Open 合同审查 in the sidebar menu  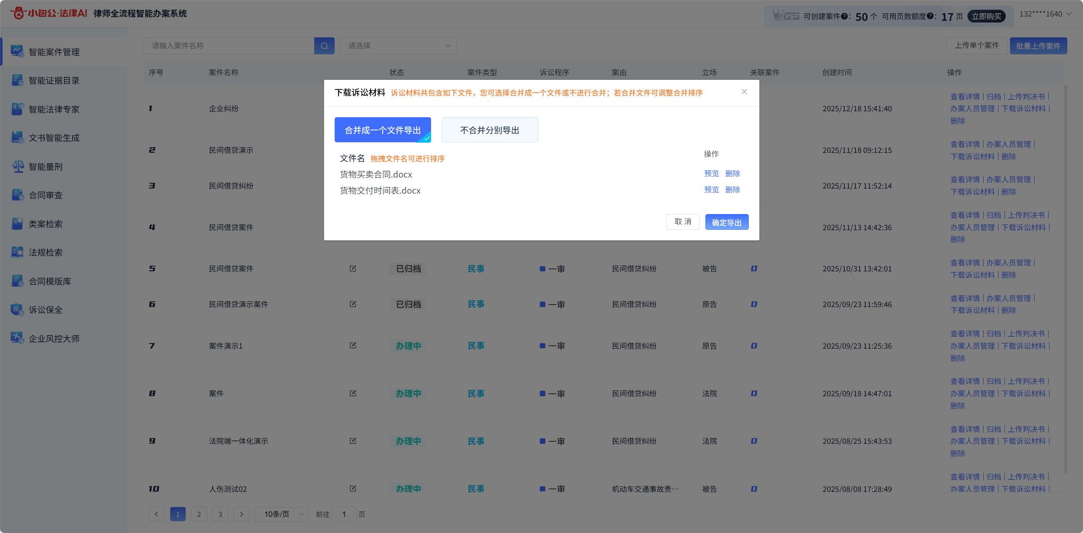[x=45, y=195]
